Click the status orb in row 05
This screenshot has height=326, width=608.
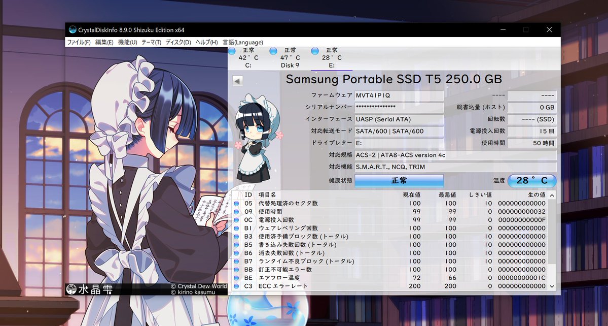(236, 203)
